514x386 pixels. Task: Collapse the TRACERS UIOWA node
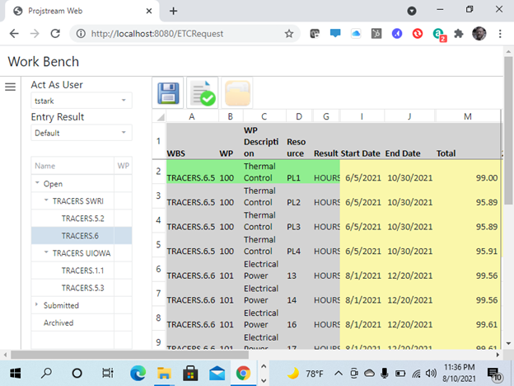(46, 252)
